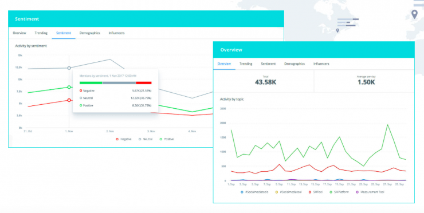Switch to Trending tab in Overview panel

coord(246,64)
